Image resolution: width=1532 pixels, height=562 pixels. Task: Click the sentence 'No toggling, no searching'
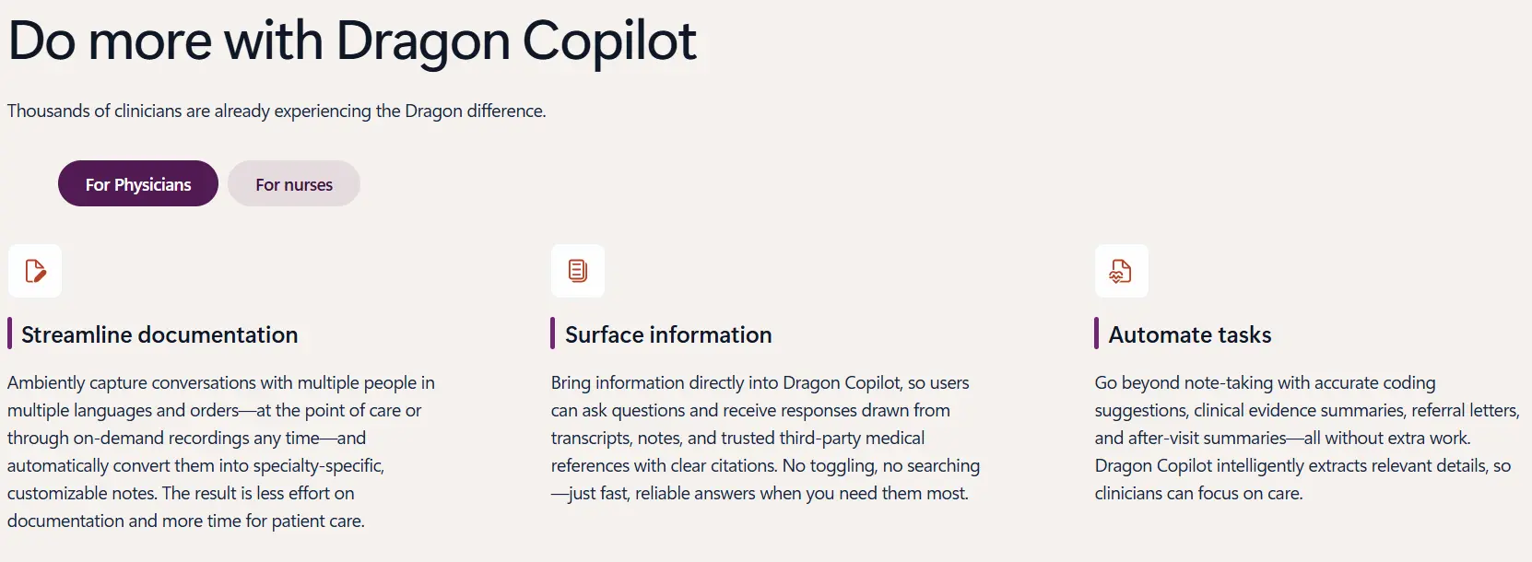[765, 479]
